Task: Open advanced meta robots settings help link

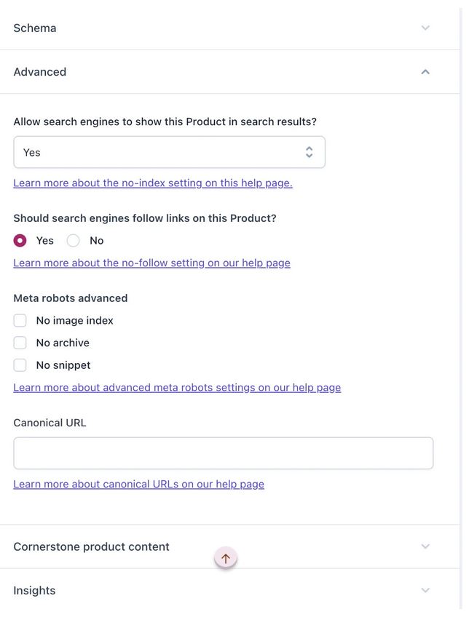Action: coord(177,388)
